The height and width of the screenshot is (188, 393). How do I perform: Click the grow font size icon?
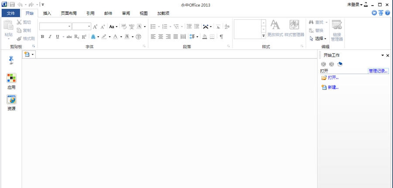pos(95,27)
